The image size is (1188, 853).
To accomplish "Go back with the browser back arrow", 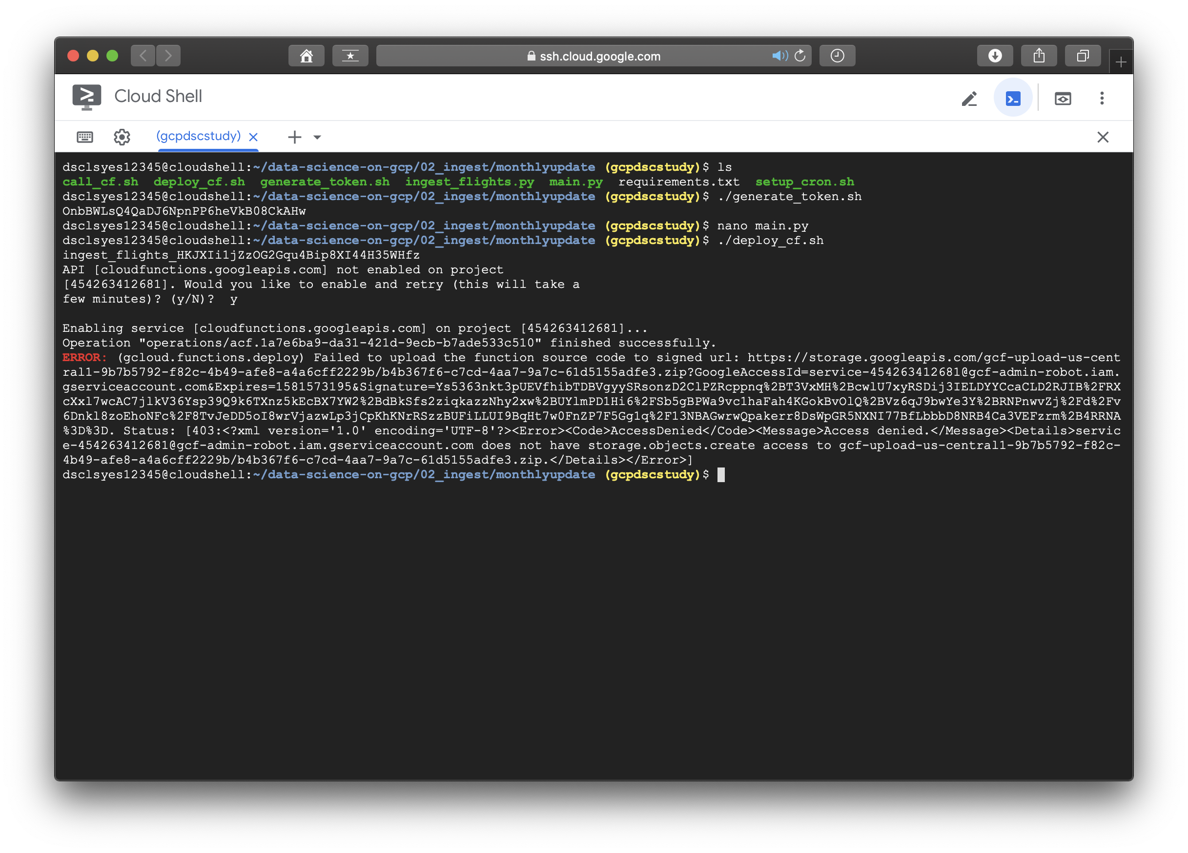I will click(x=143, y=56).
